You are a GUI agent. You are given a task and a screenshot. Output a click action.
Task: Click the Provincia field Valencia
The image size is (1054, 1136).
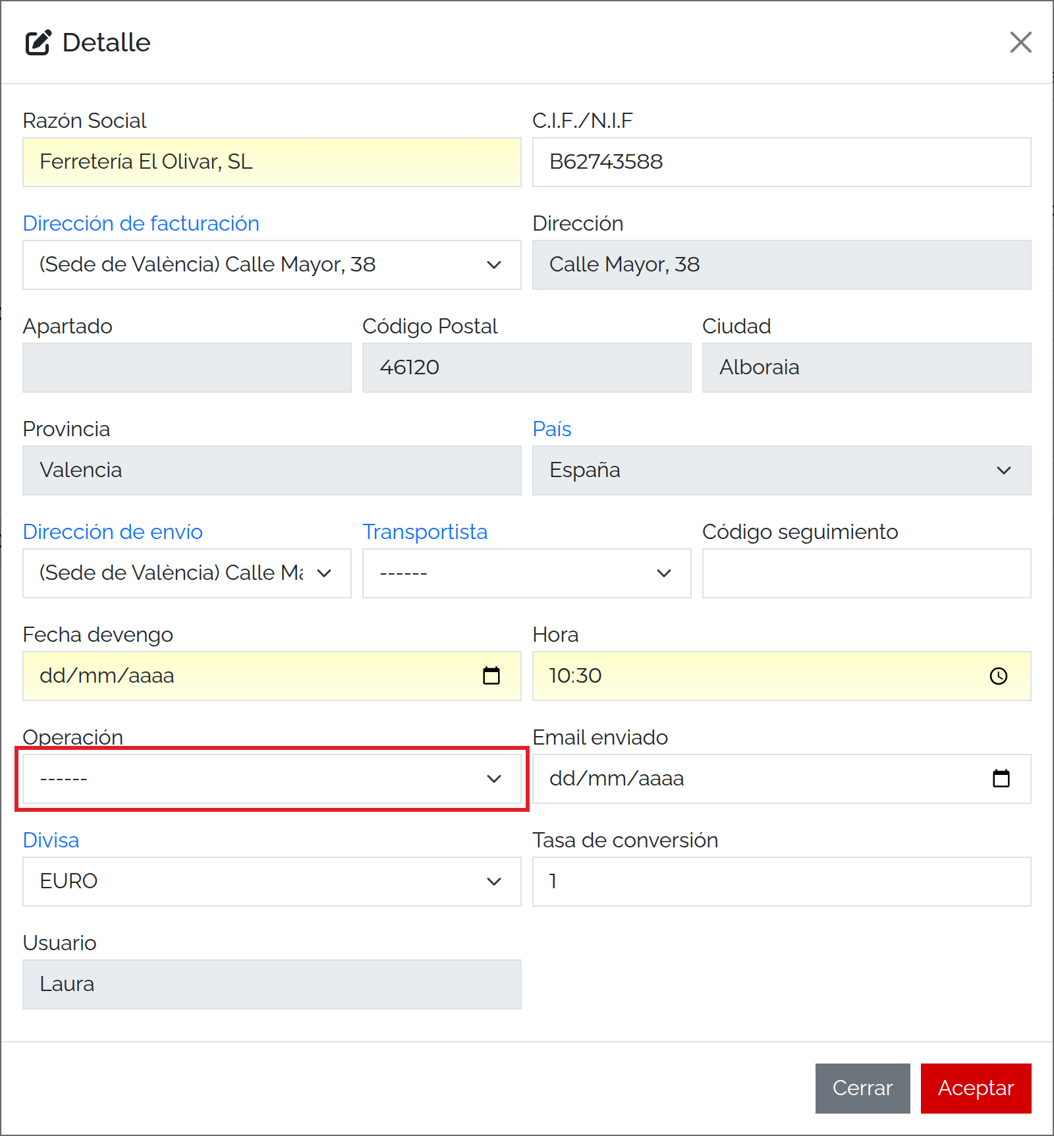click(x=272, y=470)
